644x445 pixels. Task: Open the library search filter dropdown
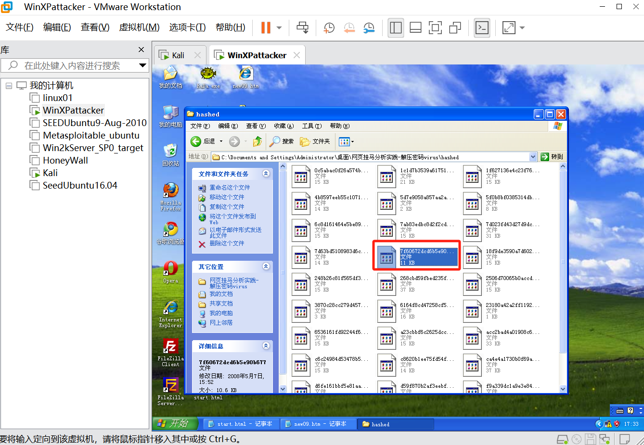[x=142, y=65]
